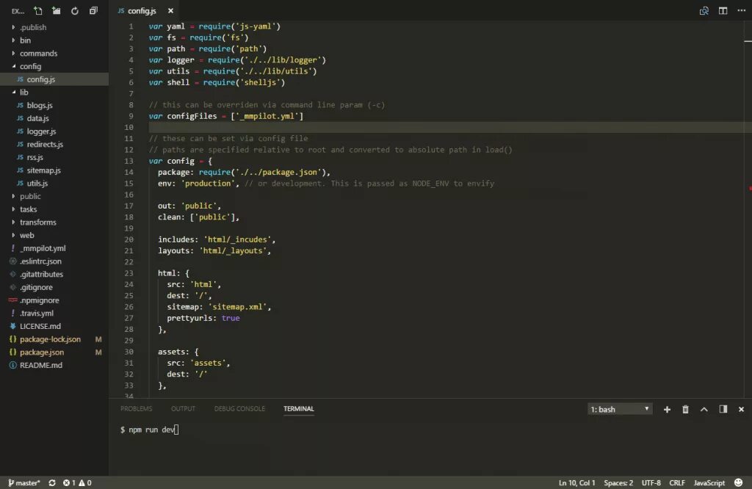Open the editor more actions ellipsis
The height and width of the screenshot is (489, 752).
coord(742,10)
